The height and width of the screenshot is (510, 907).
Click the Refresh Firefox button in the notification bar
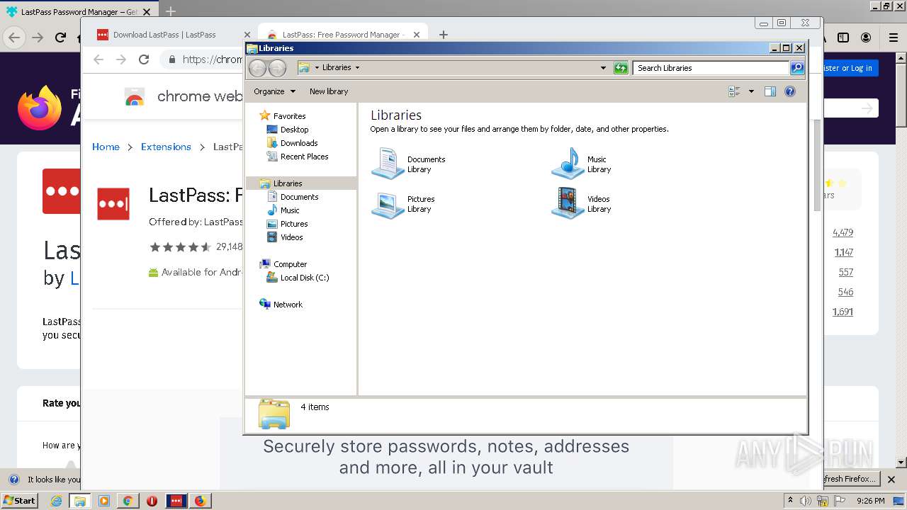[851, 480]
